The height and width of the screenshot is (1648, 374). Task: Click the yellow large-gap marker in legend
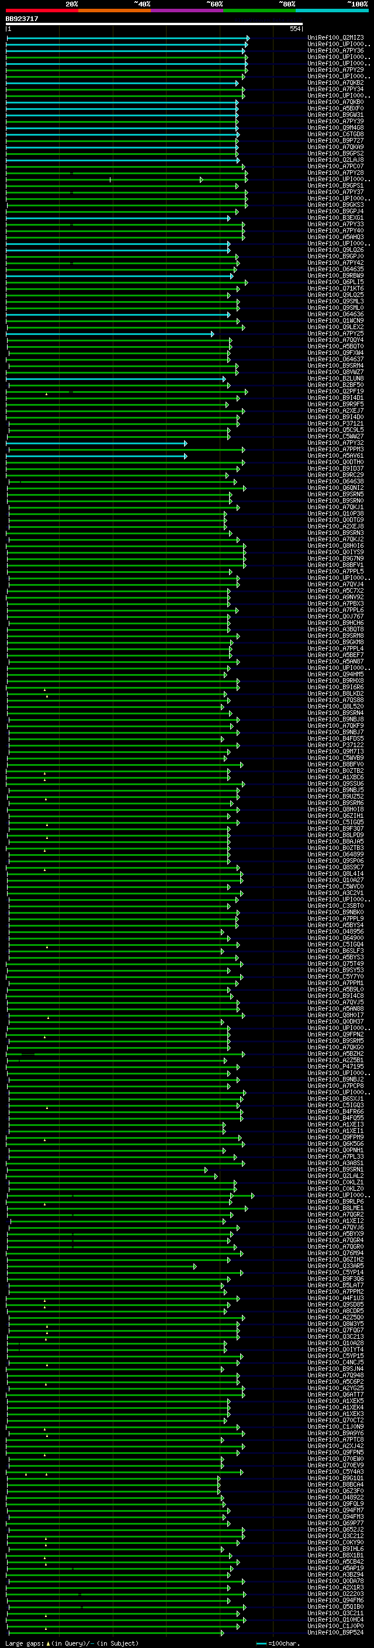point(49,1643)
